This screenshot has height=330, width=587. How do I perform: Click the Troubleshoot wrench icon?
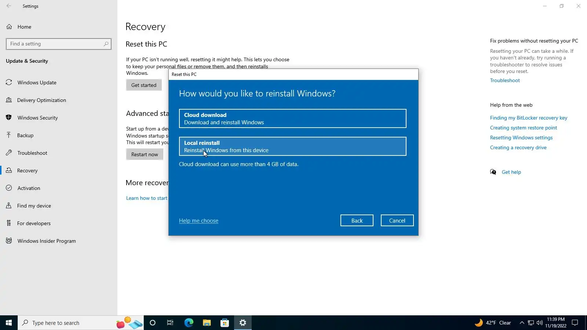click(x=9, y=153)
